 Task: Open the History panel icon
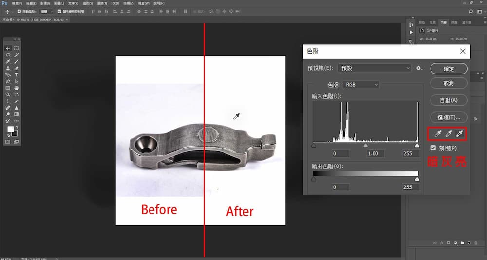point(411,24)
